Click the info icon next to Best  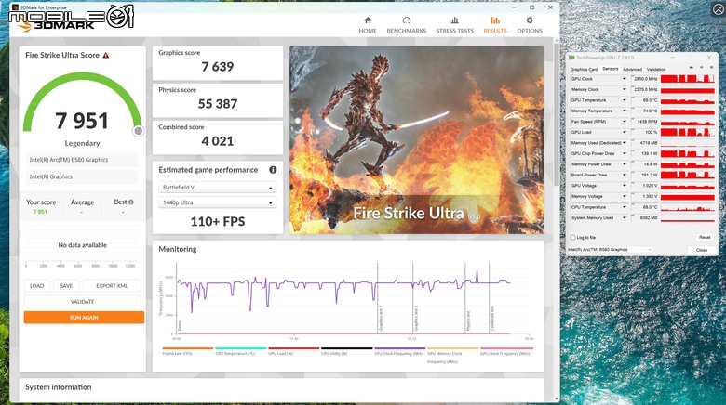click(131, 202)
